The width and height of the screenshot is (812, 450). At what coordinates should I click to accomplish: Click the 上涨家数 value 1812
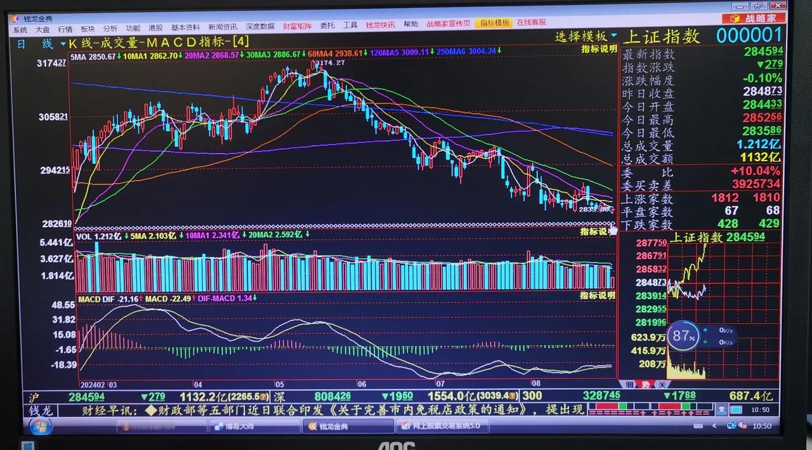[724, 197]
